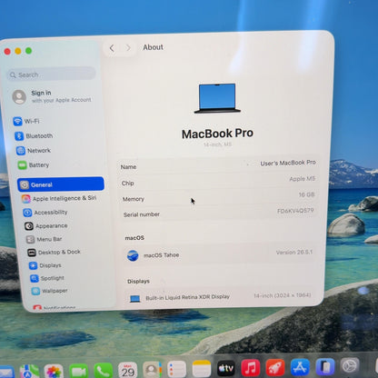Image resolution: width=378 pixels, height=378 pixels.
Task: Open Displays settings pane
Action: (45, 265)
